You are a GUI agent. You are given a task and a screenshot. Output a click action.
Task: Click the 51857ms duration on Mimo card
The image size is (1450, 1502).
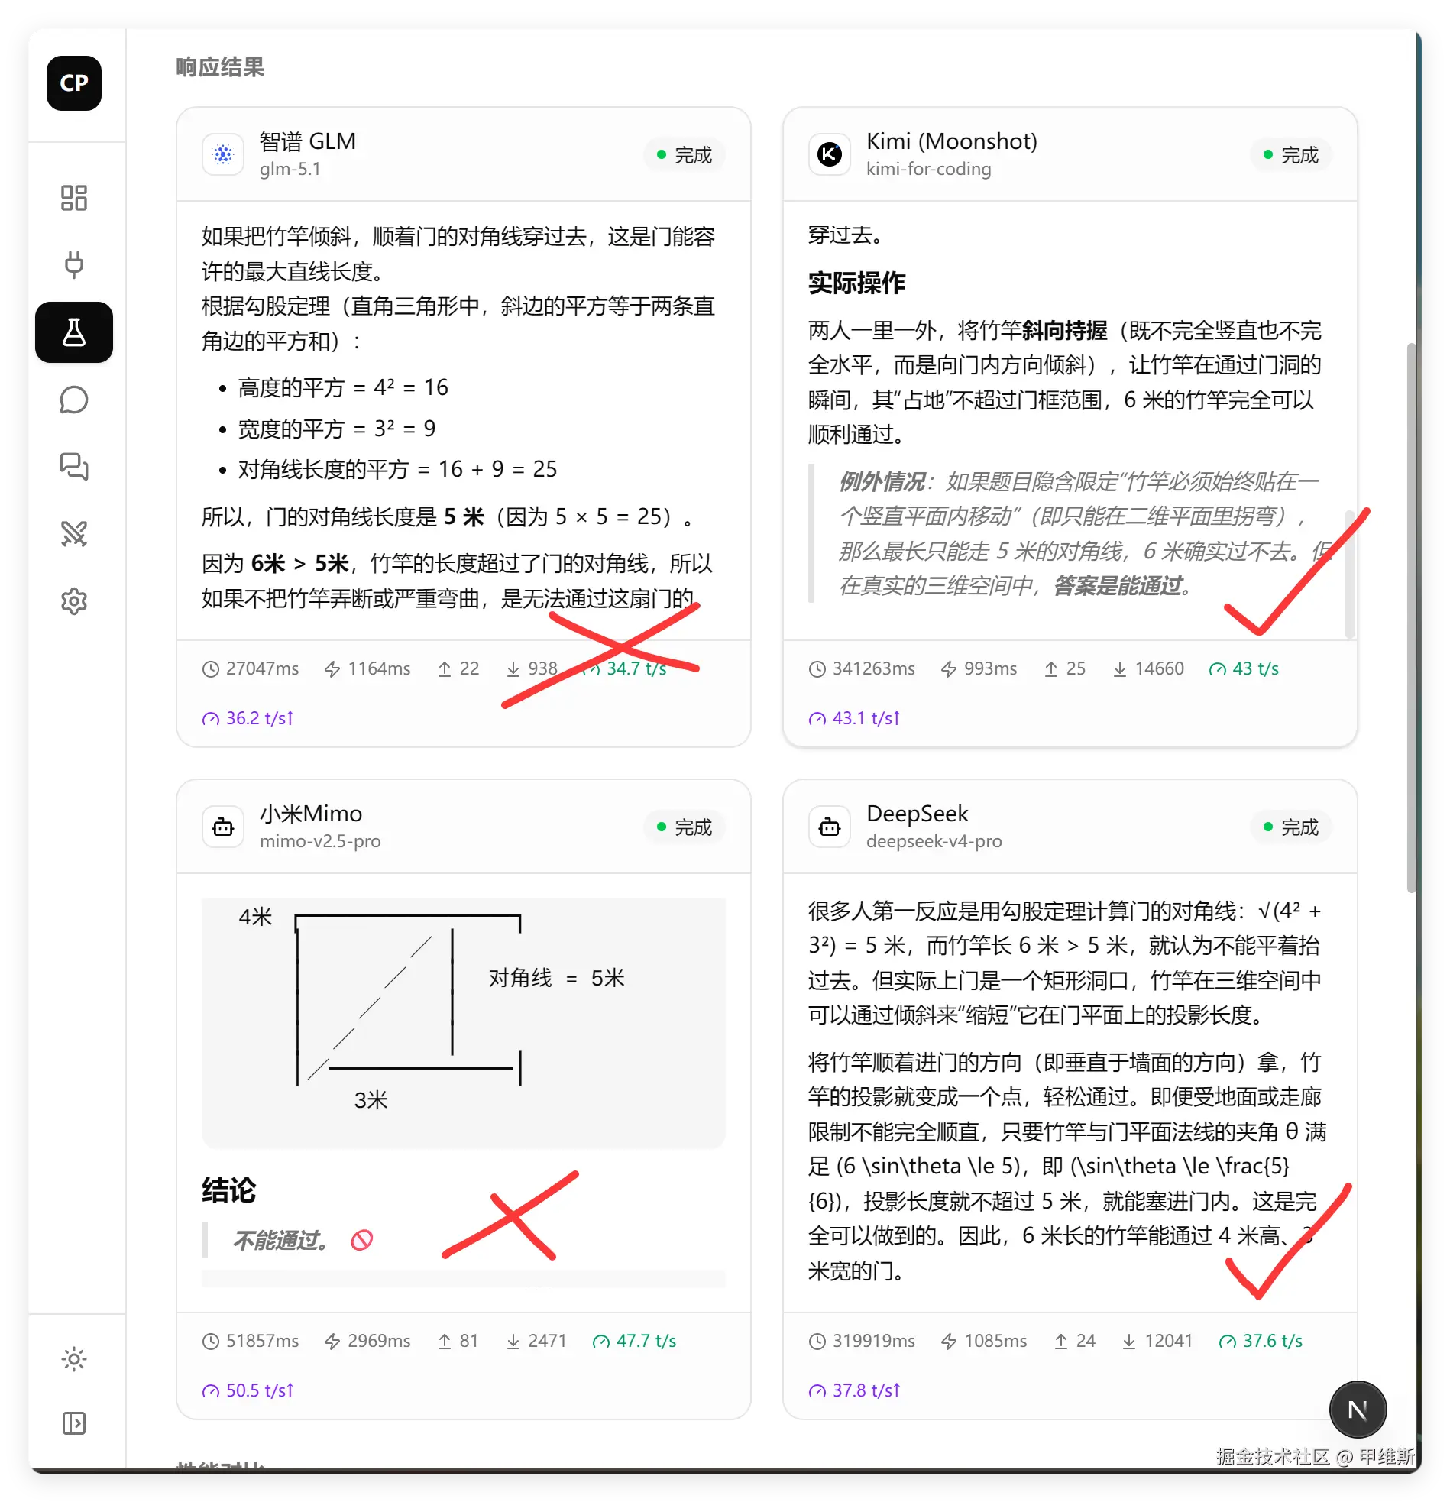(x=262, y=1341)
